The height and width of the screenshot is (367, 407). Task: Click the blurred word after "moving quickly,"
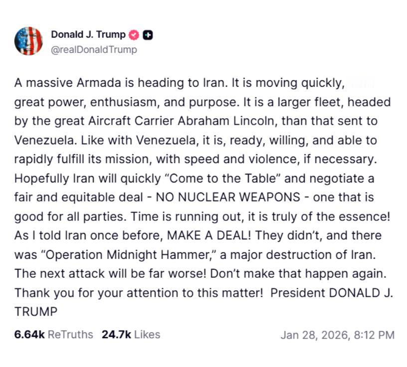(x=362, y=83)
